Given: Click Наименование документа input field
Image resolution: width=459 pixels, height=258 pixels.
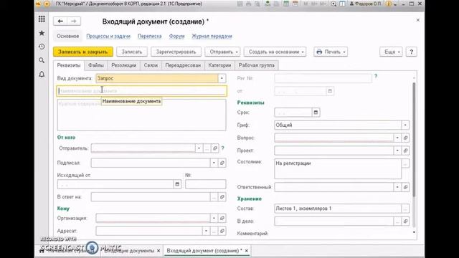Looking at the screenshot, I should (142, 91).
